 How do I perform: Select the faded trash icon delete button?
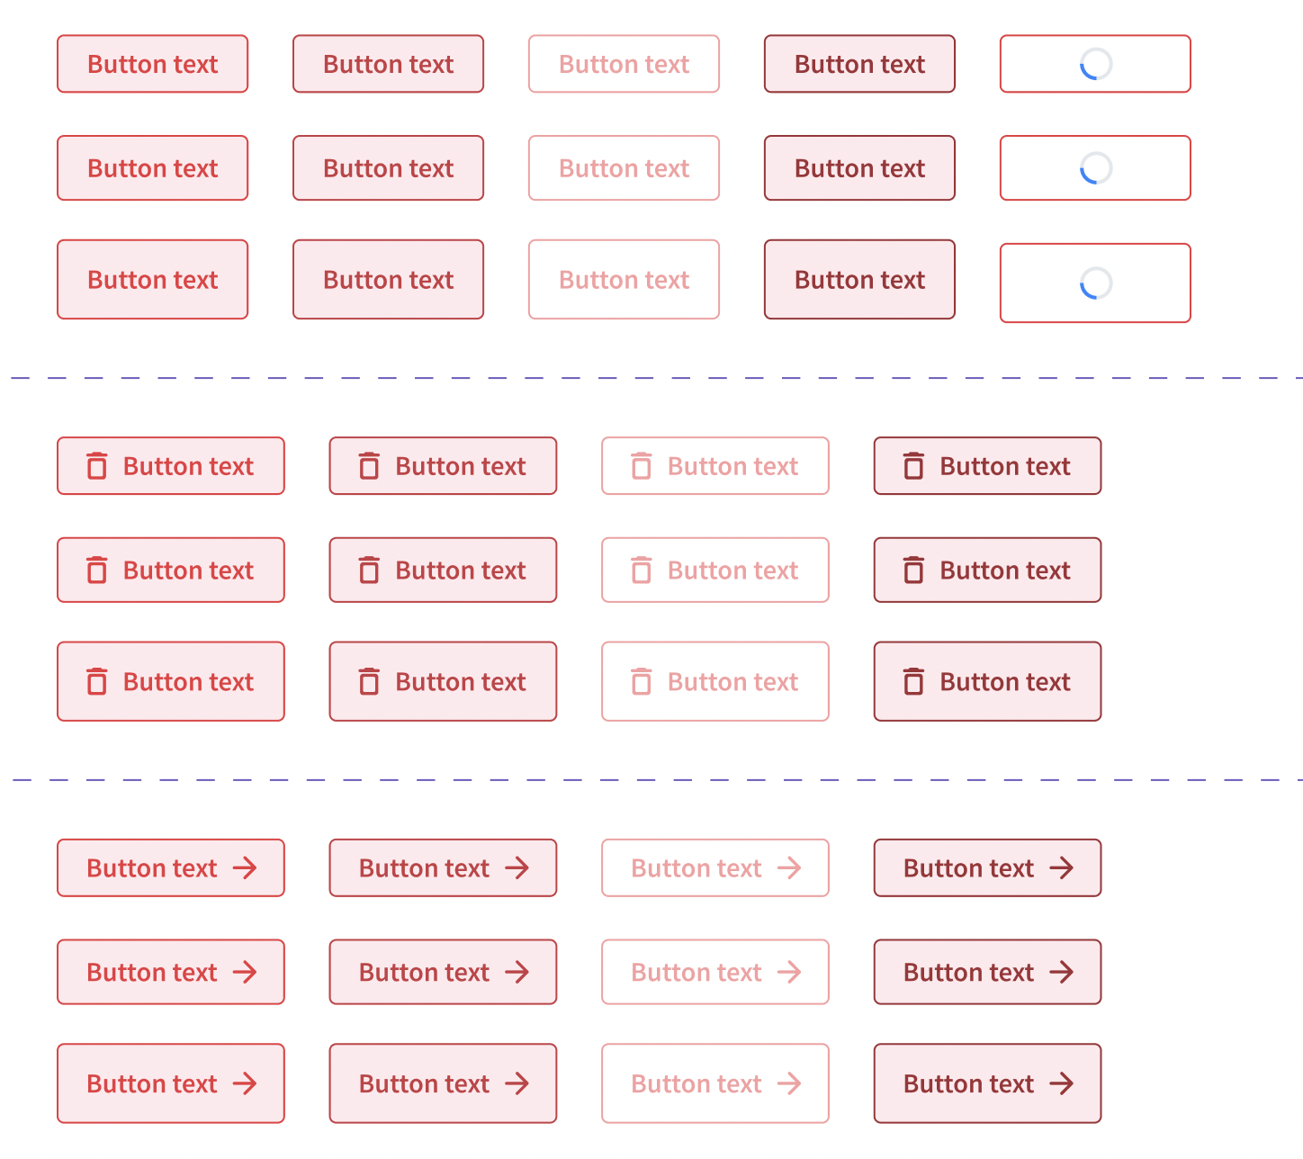pyautogui.click(x=714, y=465)
